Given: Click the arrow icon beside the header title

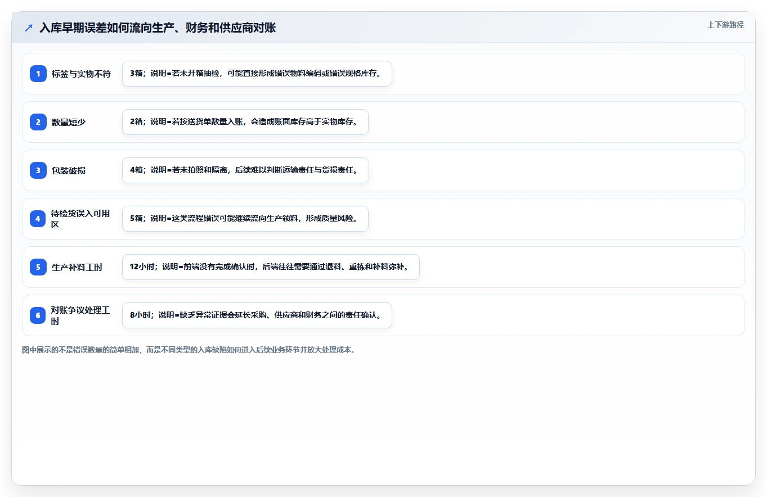Looking at the screenshot, I should click(29, 28).
